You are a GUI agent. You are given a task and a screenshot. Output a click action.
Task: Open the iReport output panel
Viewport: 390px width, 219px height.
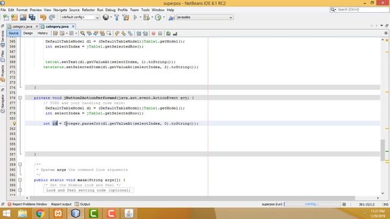pos(61,204)
